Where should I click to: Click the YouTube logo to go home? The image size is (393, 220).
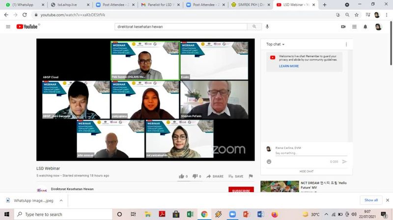(x=27, y=26)
